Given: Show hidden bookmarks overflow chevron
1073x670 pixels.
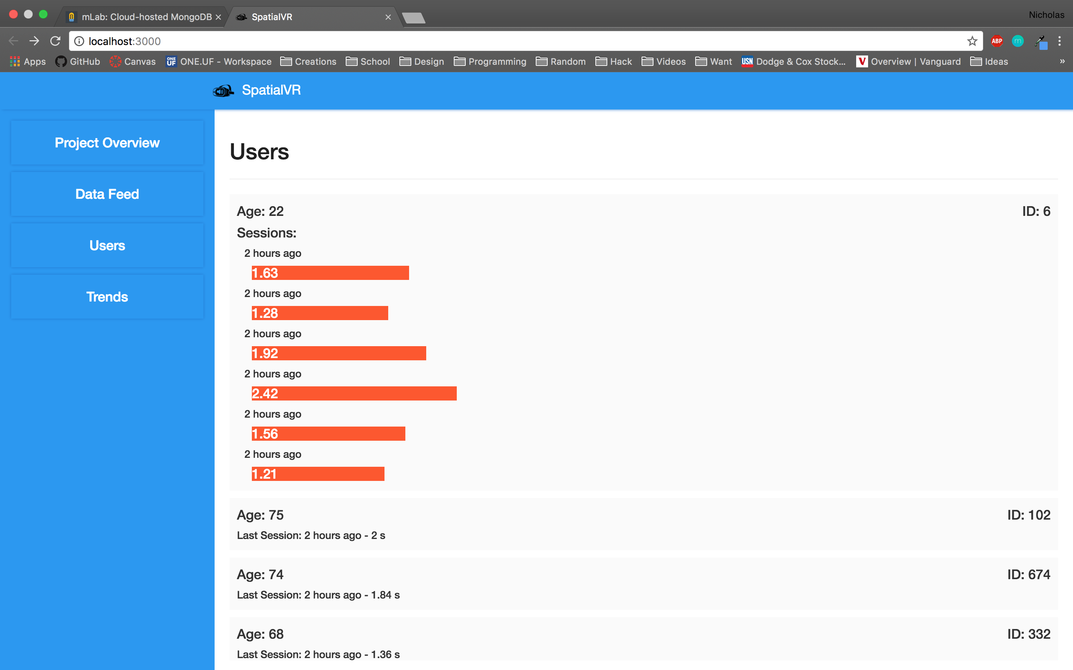Looking at the screenshot, I should (1062, 61).
